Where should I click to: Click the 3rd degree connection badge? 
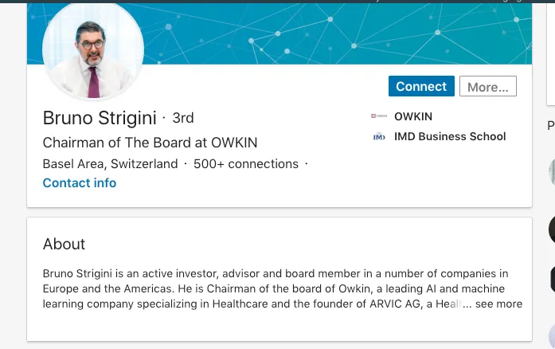tap(183, 118)
